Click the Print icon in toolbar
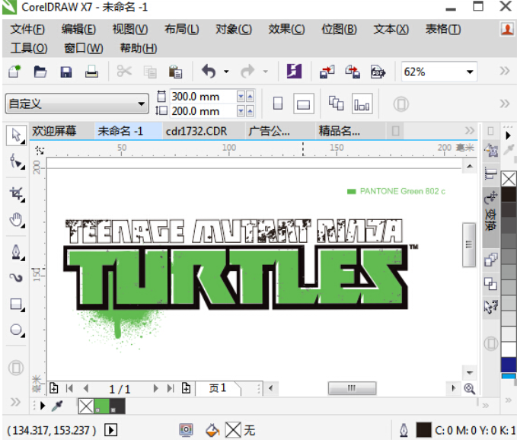 tap(91, 72)
